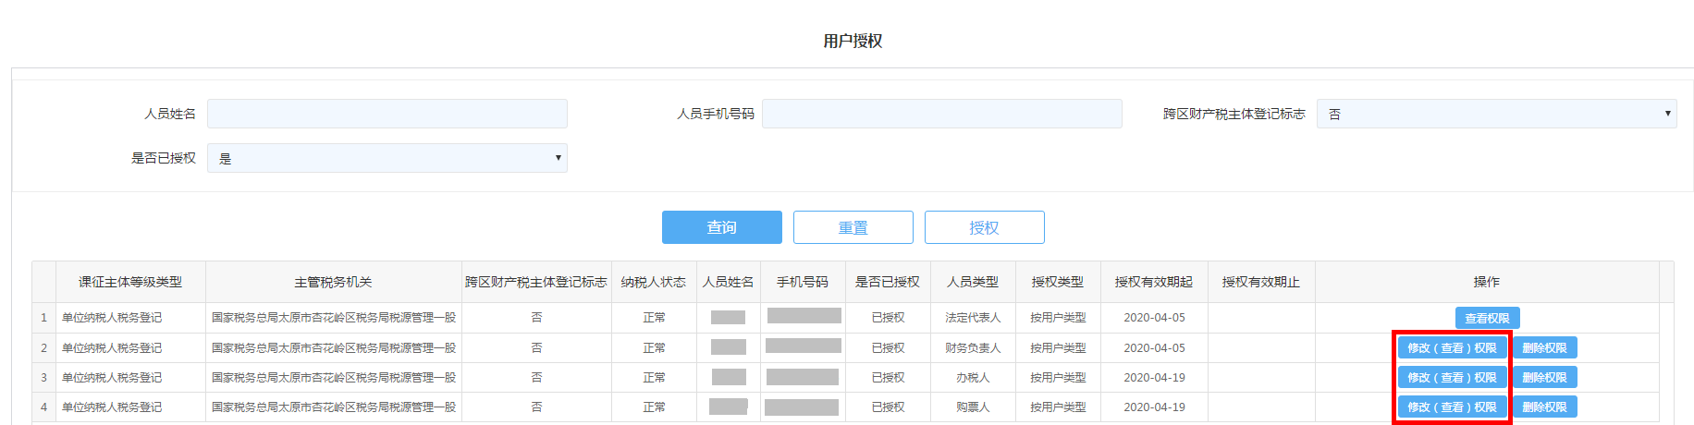Click the 授权 button beside 重置
1694x425 pixels.
pyautogui.click(x=984, y=227)
